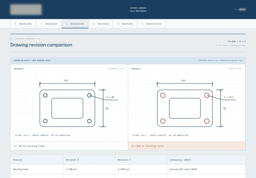Click the 'CURRENT / 29 OCT' status
The height and width of the screenshot is (178, 256).
[x=235, y=69]
